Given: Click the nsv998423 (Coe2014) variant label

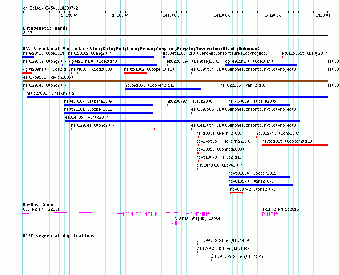Looking at the screenshot, I should [x=45, y=53].
